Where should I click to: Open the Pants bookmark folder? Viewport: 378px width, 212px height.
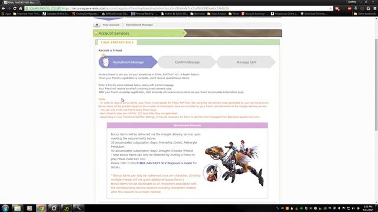click(234, 14)
